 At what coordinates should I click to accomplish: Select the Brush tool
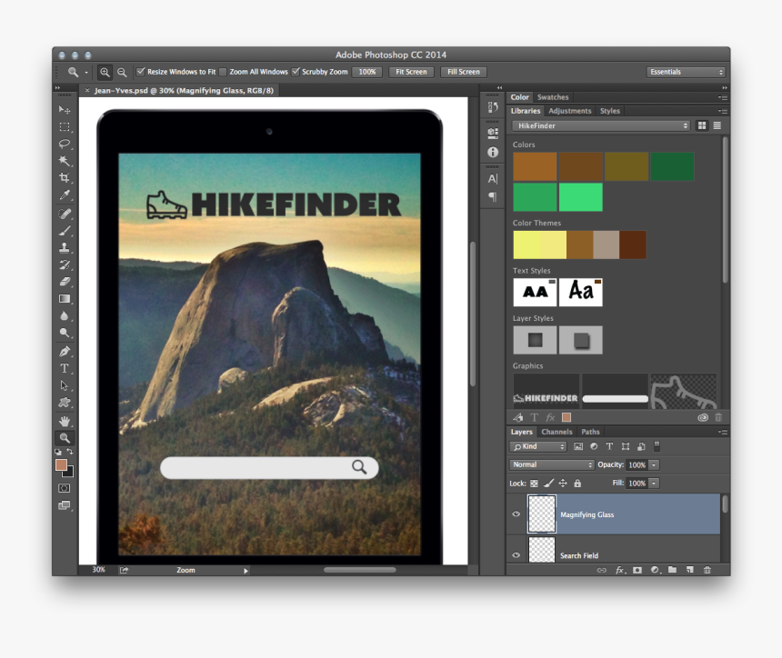coord(65,230)
